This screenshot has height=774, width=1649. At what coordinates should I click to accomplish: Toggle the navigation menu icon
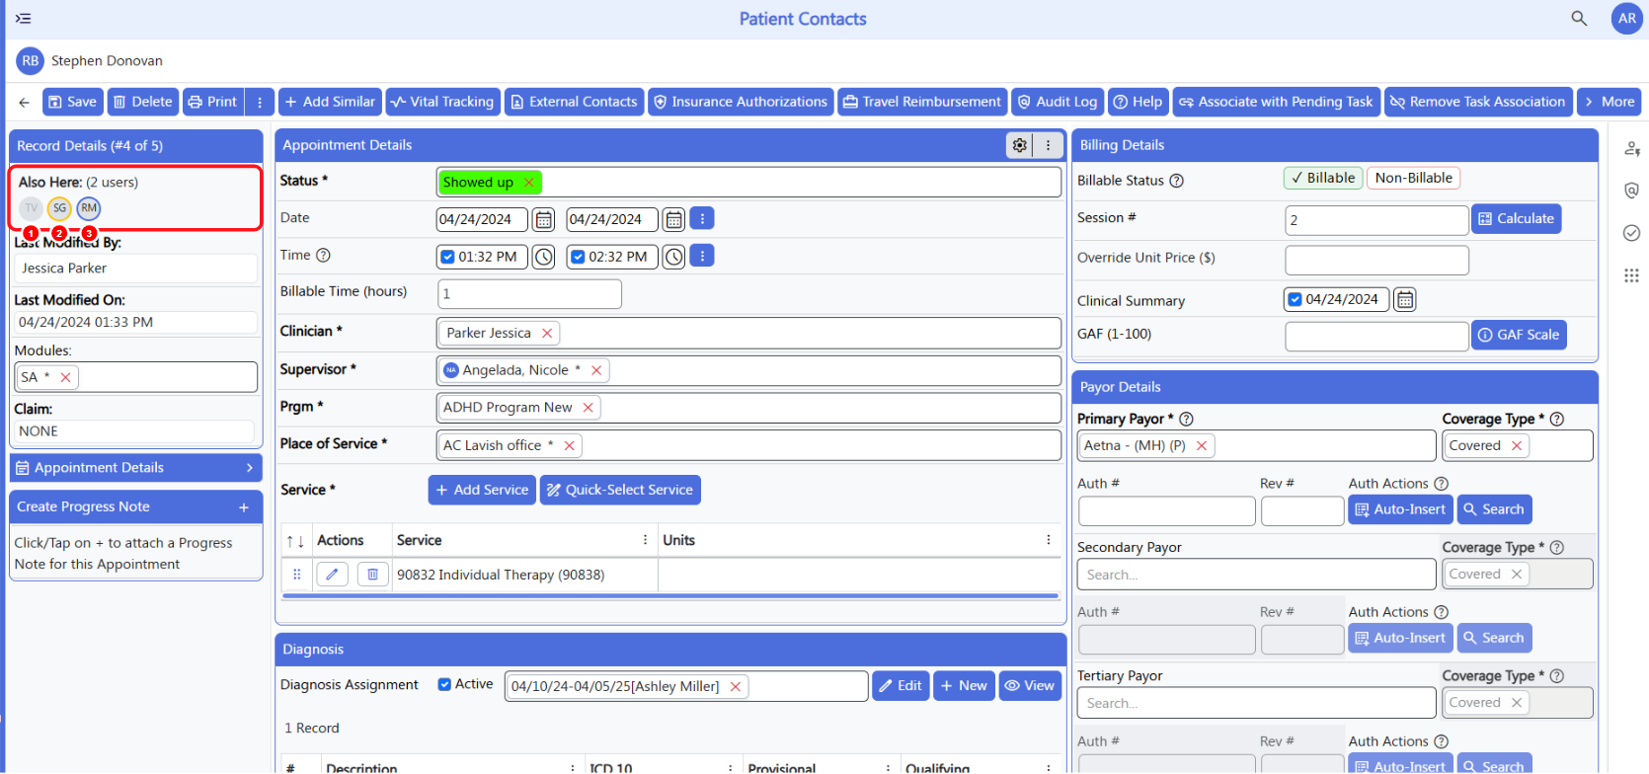tap(24, 18)
